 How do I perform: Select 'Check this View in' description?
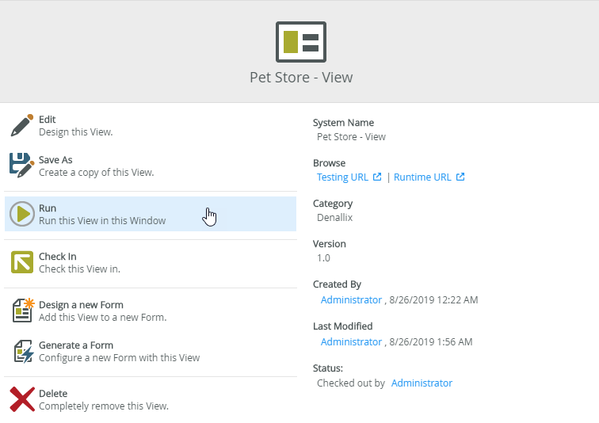pos(79,269)
